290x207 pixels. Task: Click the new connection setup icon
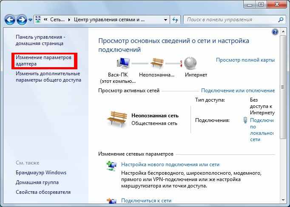click(111, 166)
